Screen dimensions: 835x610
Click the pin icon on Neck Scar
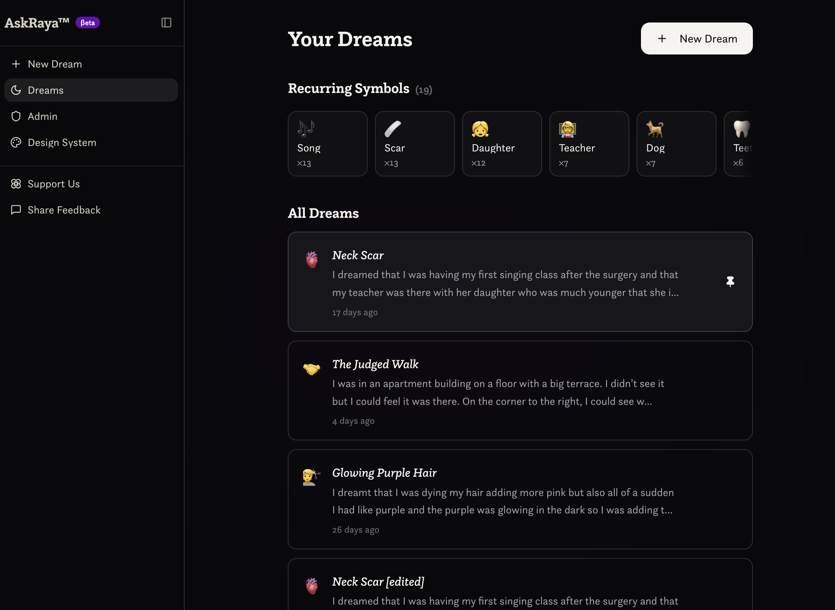[x=730, y=282]
